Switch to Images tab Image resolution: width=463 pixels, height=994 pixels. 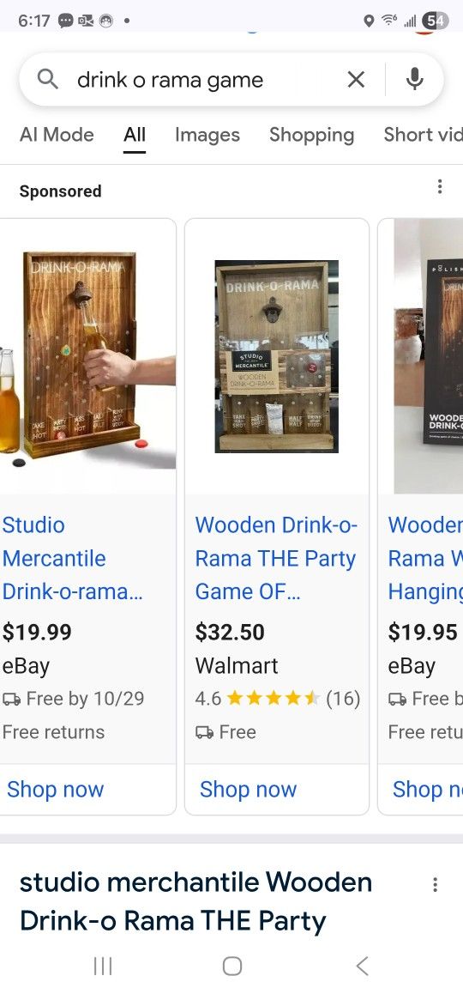pos(207,135)
